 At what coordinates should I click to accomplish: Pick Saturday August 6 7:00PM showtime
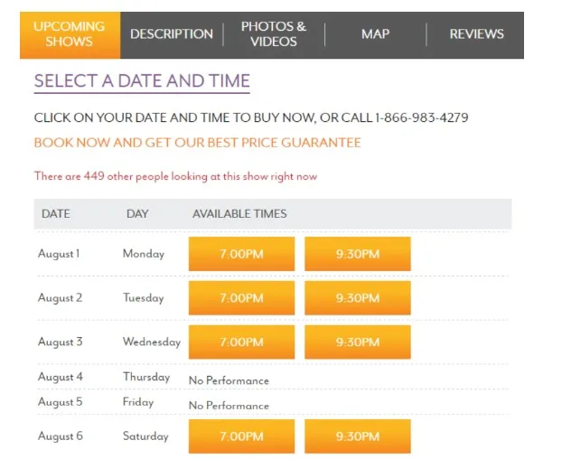241,436
